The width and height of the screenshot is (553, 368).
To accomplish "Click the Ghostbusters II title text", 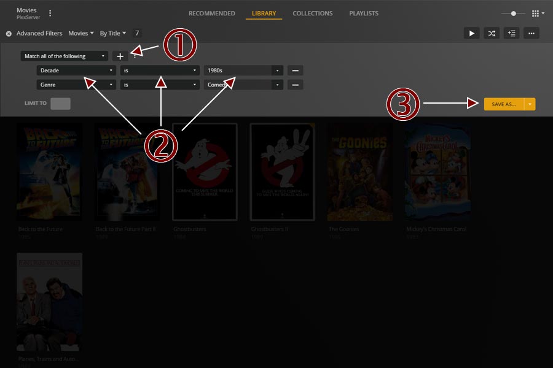I will (270, 229).
